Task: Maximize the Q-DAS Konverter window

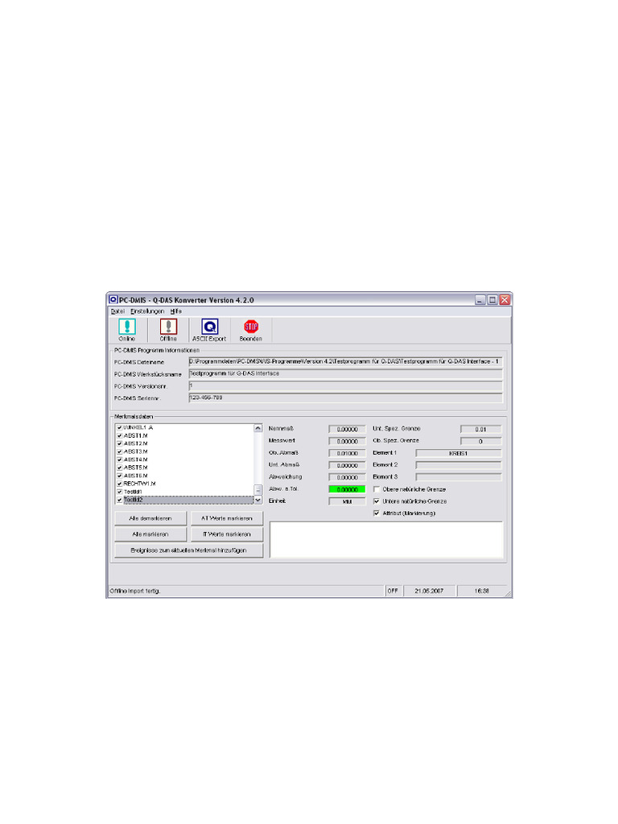Action: [492, 299]
